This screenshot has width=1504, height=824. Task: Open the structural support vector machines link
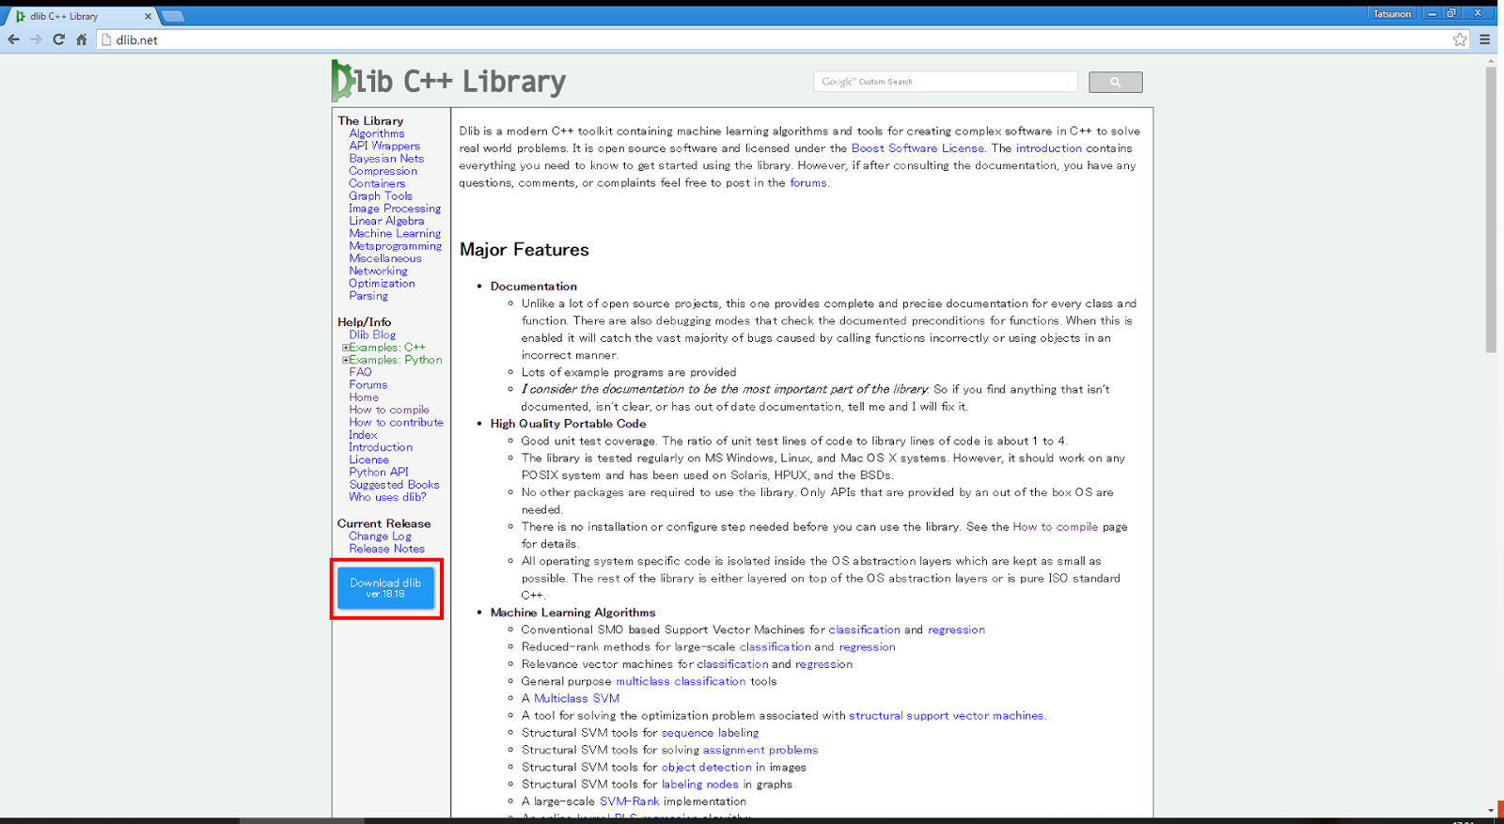(x=946, y=716)
